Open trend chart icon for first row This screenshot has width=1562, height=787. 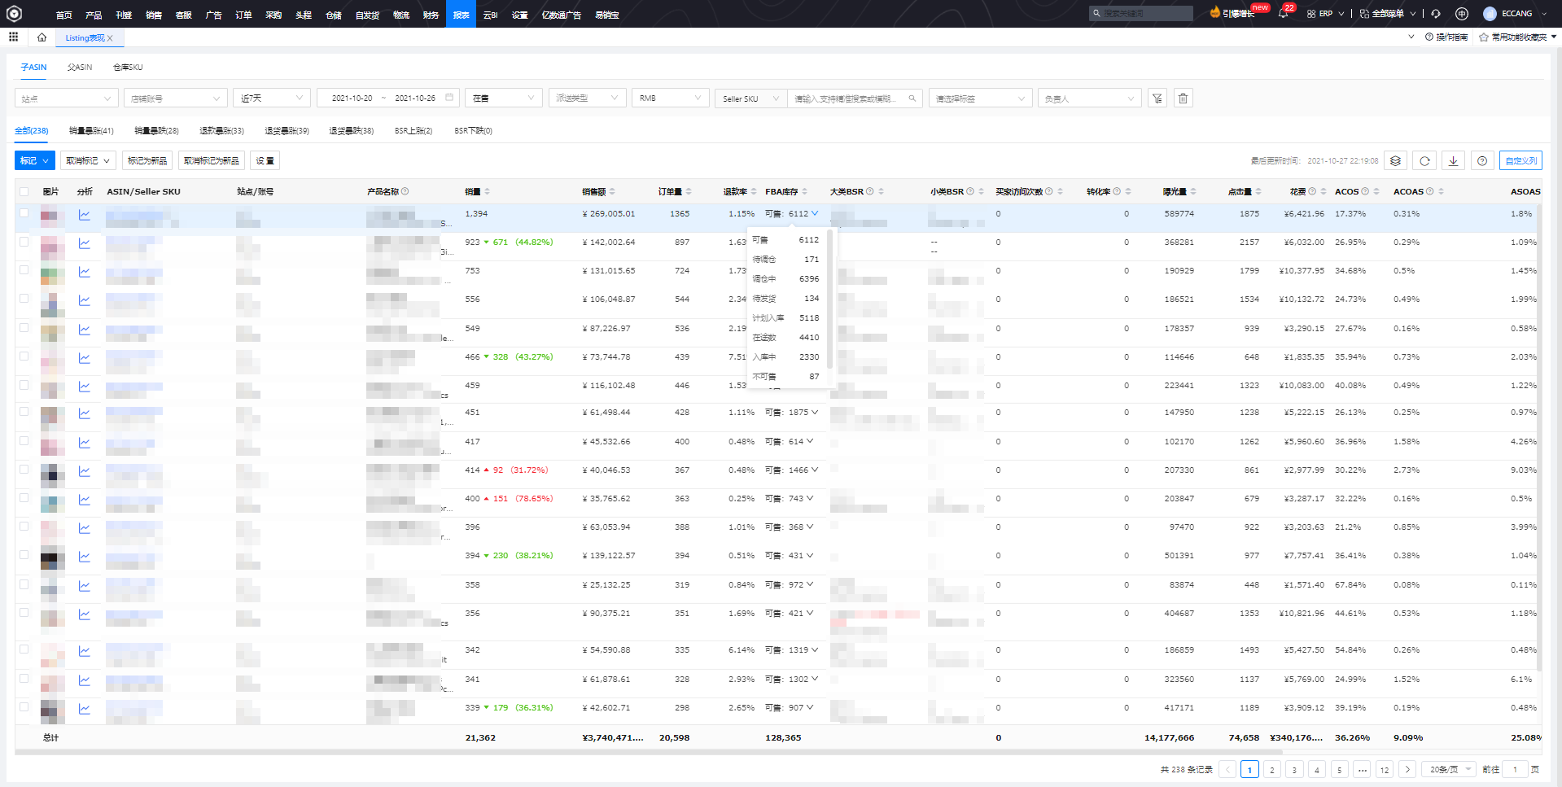(x=85, y=215)
